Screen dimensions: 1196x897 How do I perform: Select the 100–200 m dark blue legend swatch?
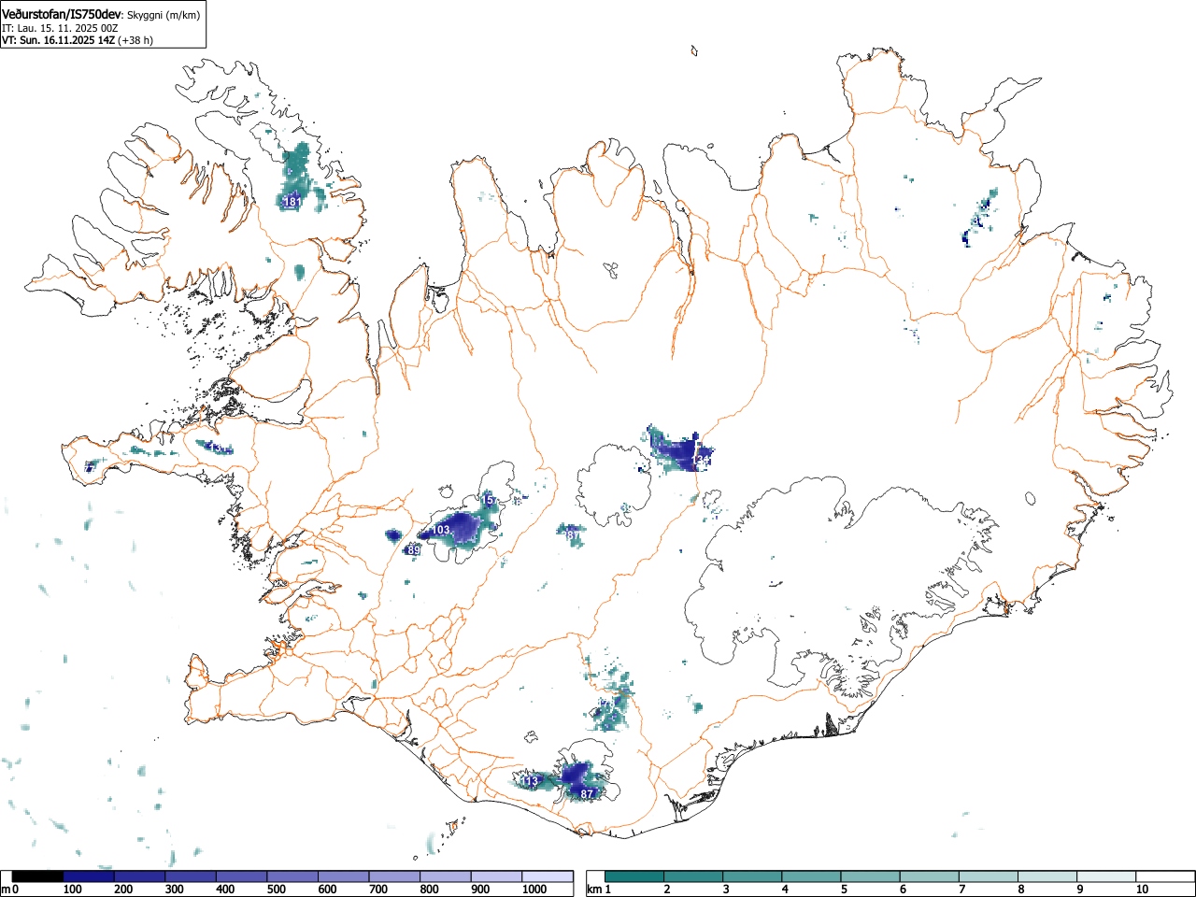point(89,876)
